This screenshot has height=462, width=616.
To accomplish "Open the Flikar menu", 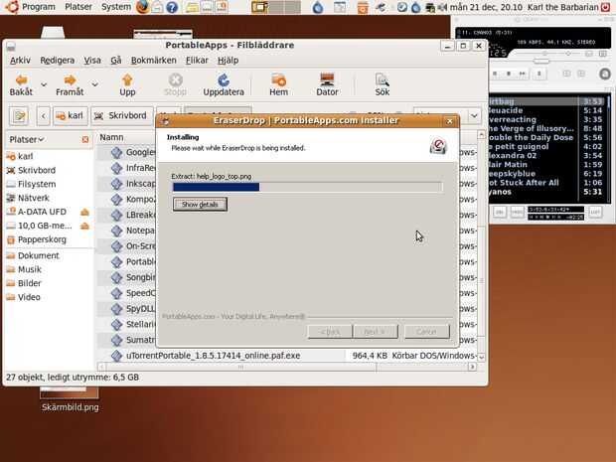I will tap(197, 60).
